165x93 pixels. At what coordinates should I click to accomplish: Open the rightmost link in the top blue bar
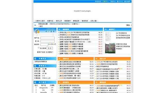[x=127, y=2]
